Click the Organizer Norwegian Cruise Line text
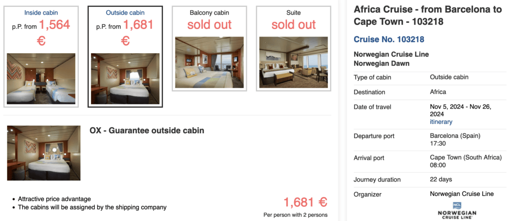The height and width of the screenshot is (221, 509). [x=461, y=194]
